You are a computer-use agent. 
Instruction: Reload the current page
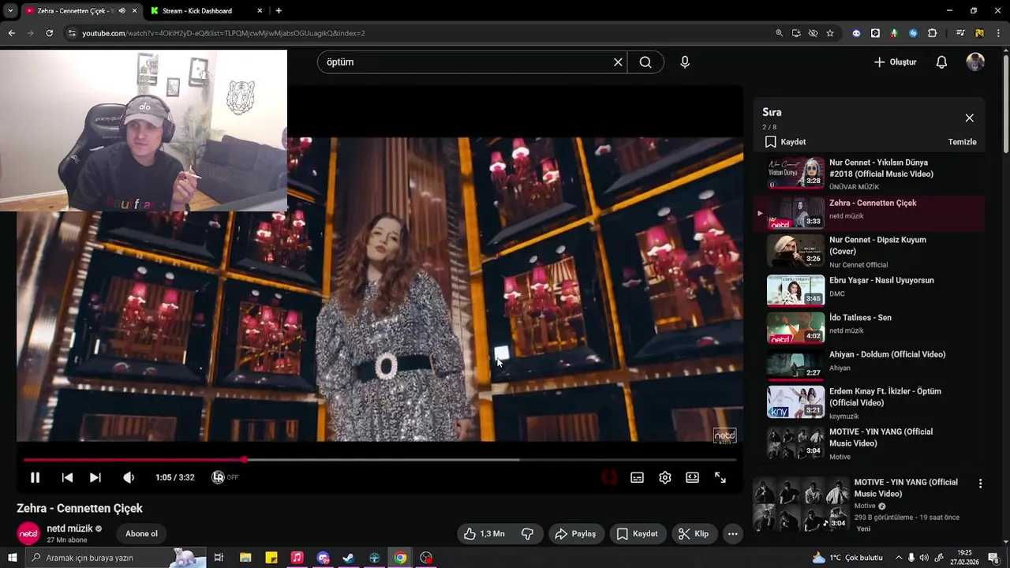(50, 33)
